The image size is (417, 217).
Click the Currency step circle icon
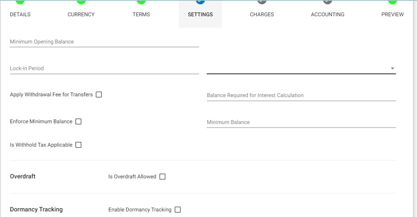point(81,2)
